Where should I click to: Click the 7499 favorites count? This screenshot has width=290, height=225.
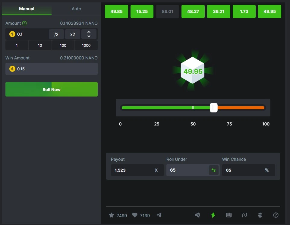122,216
